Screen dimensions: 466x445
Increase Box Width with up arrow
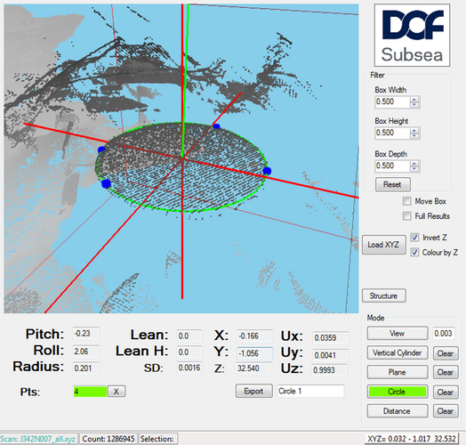coord(414,100)
